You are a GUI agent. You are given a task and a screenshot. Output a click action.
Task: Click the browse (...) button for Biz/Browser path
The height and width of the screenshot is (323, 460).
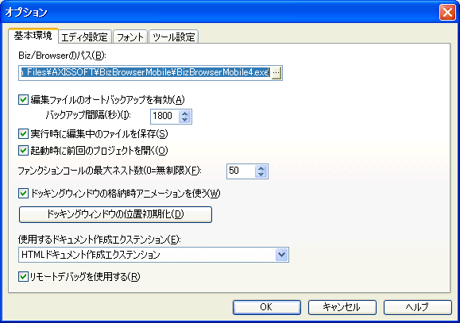coord(276,73)
